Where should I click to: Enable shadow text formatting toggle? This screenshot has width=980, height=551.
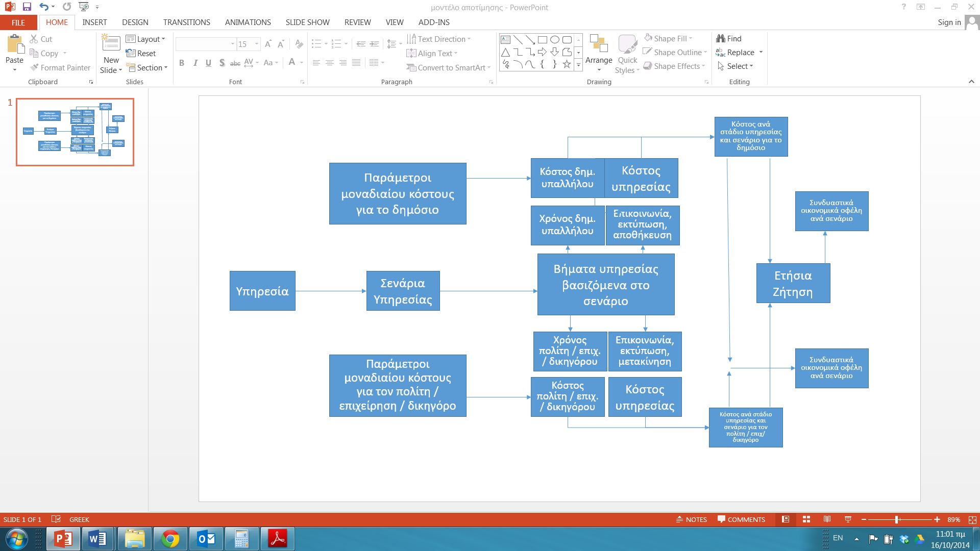pos(222,63)
